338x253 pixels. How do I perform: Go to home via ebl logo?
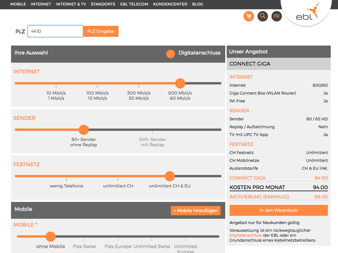point(307,13)
